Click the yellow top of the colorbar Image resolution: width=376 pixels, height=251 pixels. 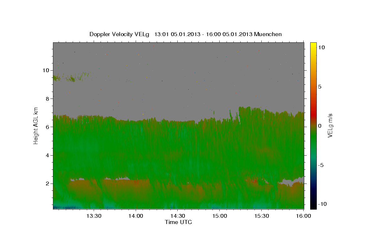point(313,45)
